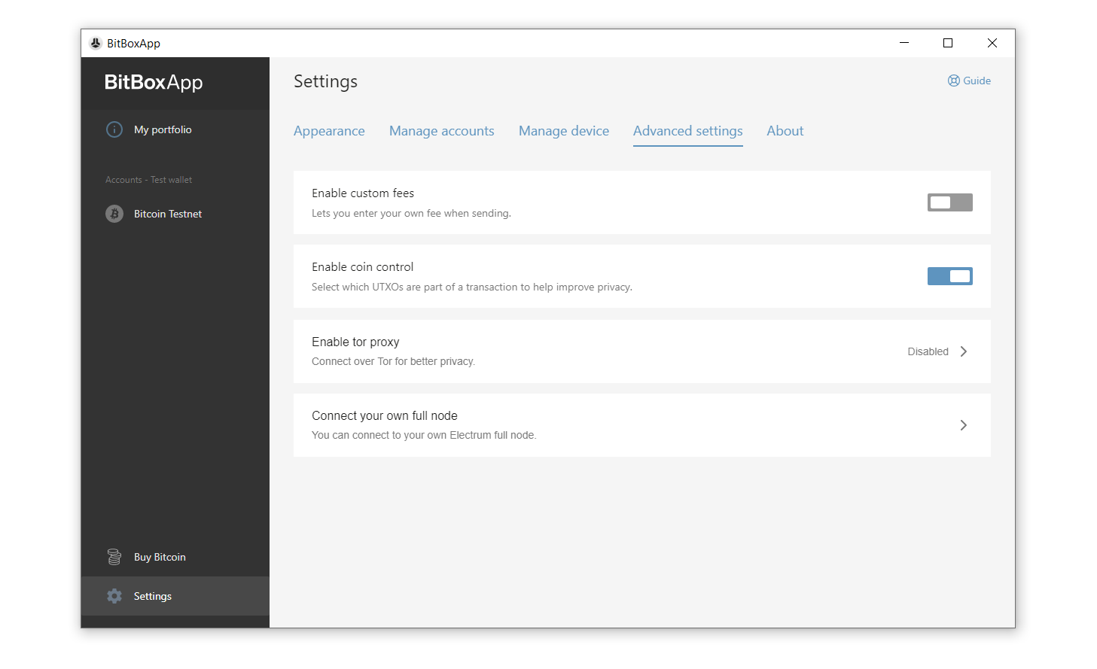
Task: Open the Manage device tab
Action: tap(564, 131)
